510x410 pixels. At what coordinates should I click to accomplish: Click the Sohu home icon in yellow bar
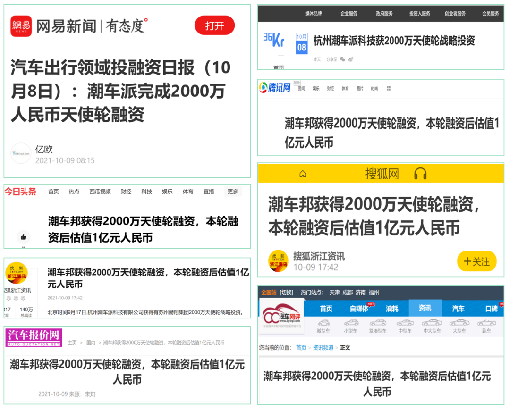[x=303, y=174]
